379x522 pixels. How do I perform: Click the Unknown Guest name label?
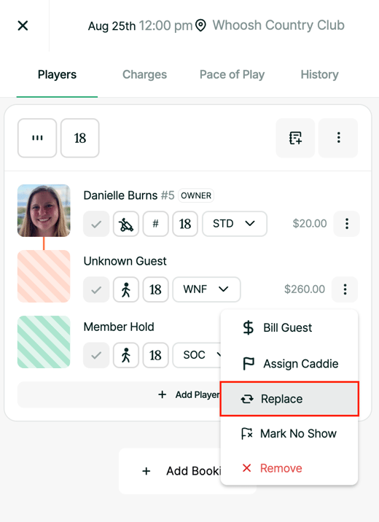tap(125, 261)
